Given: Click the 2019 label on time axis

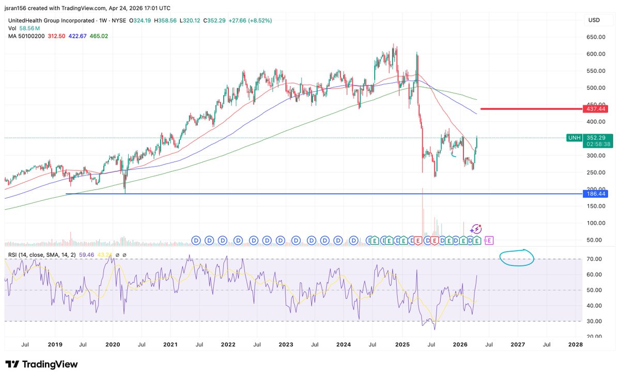Looking at the screenshot, I should pyautogui.click(x=54, y=344).
